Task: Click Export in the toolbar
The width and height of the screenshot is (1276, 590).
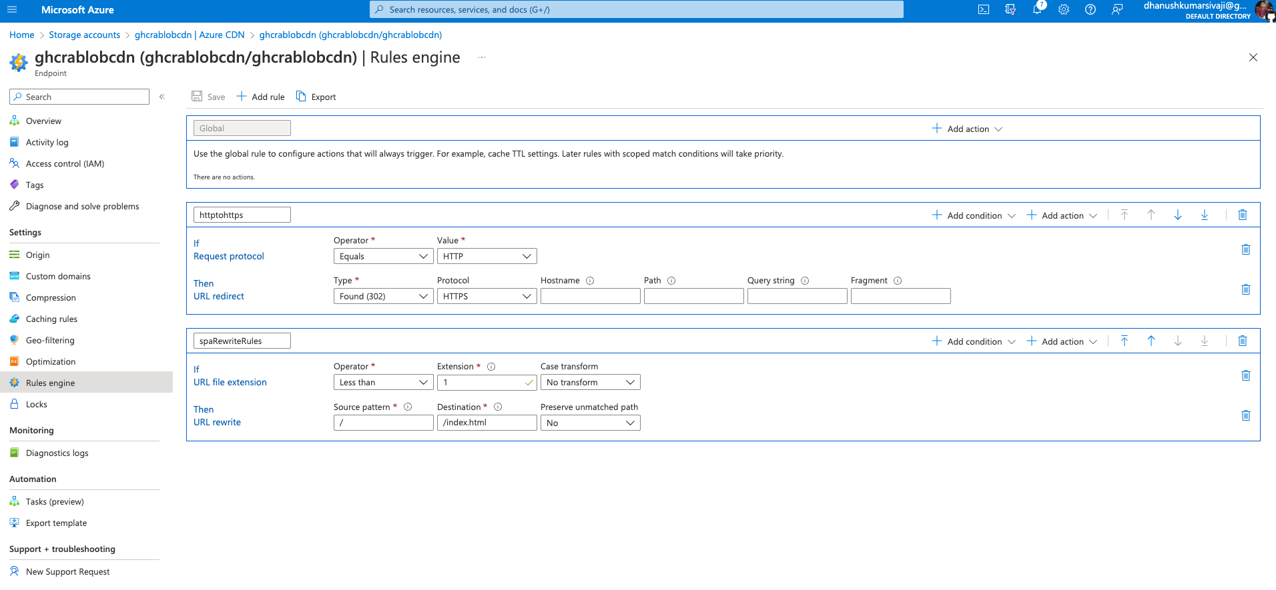Action: [316, 97]
